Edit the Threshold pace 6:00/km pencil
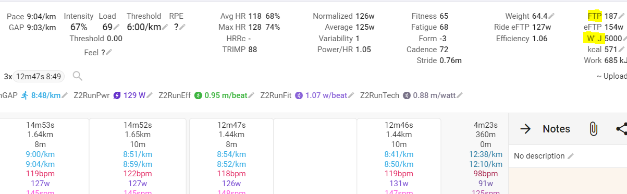 click(165, 27)
